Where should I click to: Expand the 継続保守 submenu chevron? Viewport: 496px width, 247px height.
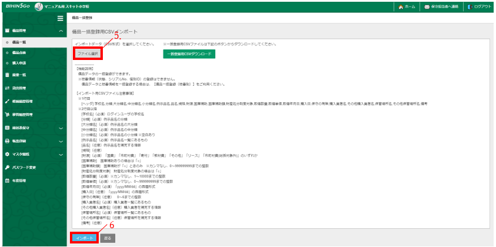(x=61, y=128)
